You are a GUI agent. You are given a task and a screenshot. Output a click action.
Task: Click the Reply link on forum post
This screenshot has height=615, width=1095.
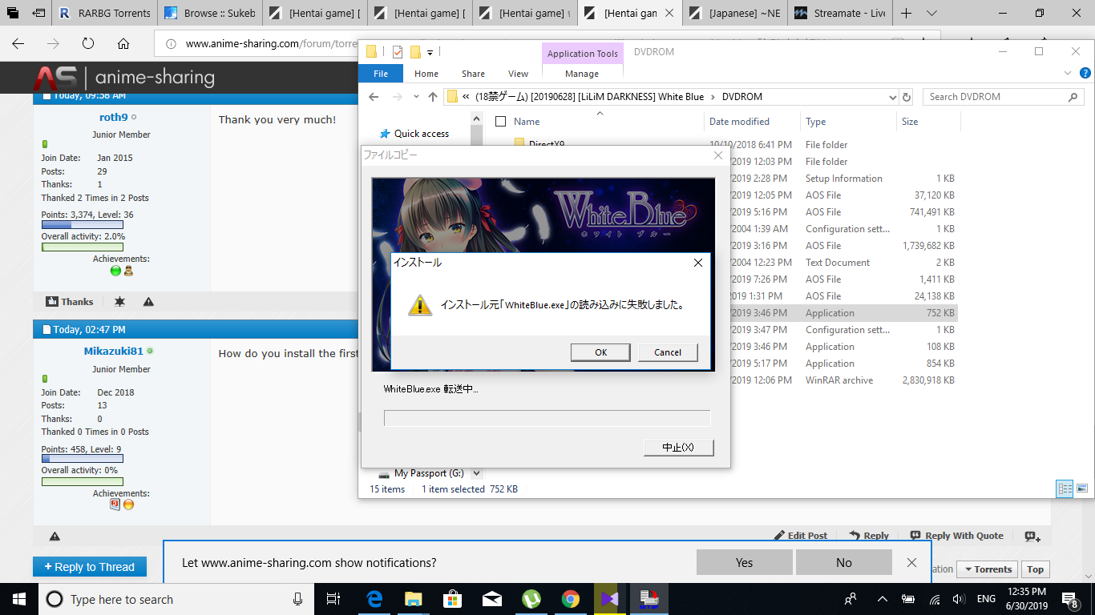point(869,536)
